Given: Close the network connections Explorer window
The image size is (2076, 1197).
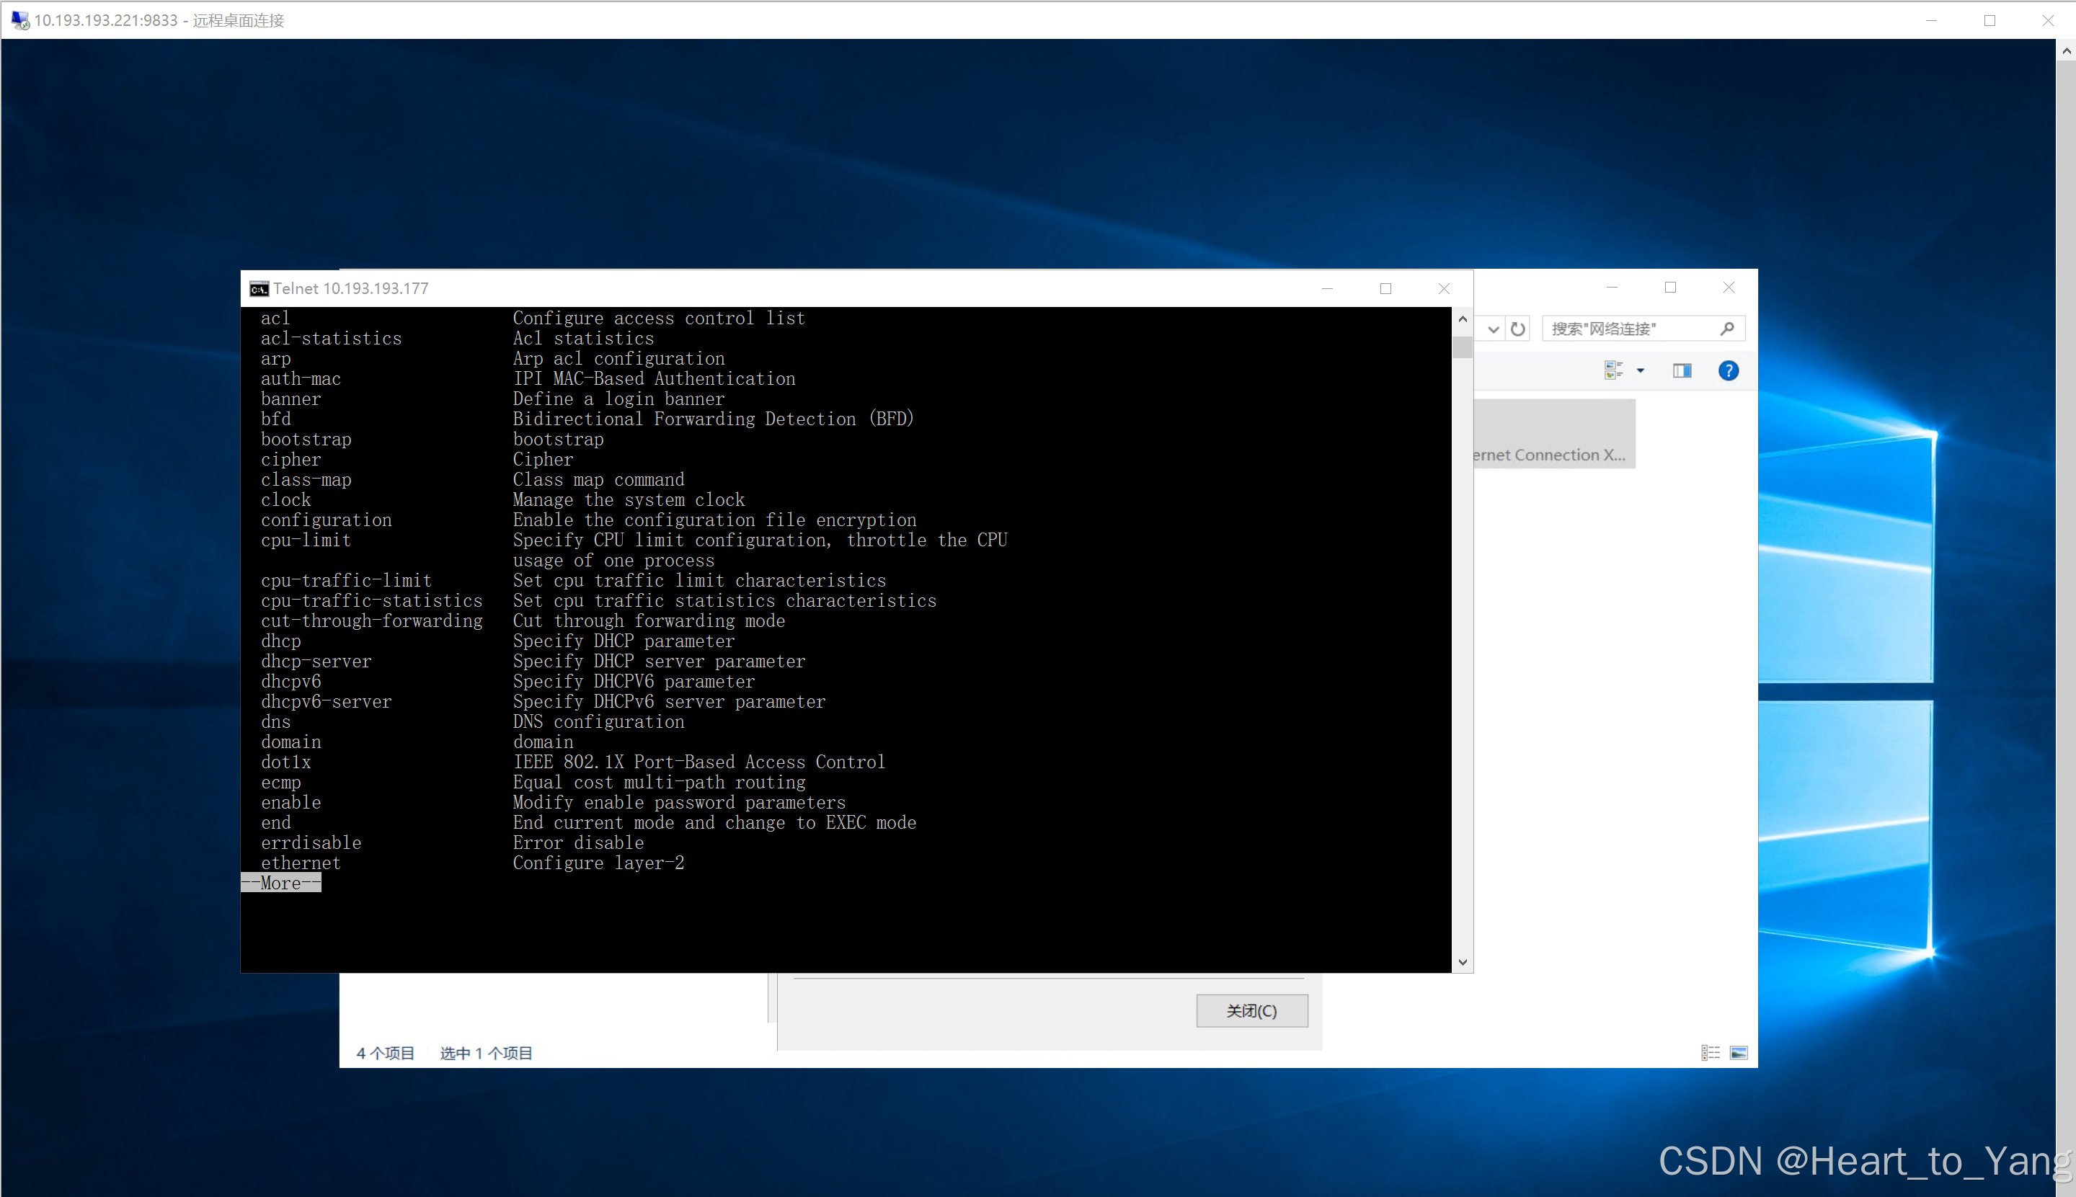Looking at the screenshot, I should (1729, 287).
